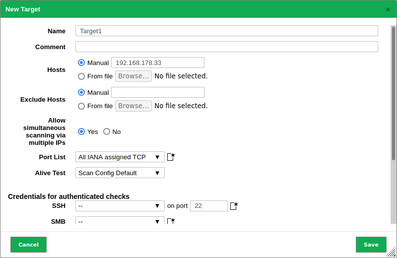Open the Port List dropdown
The height and width of the screenshot is (258, 397).
click(x=120, y=157)
